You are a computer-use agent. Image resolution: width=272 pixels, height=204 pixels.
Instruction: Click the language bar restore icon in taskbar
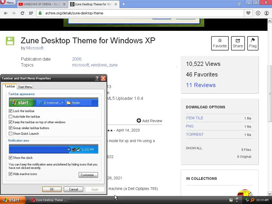point(237,198)
